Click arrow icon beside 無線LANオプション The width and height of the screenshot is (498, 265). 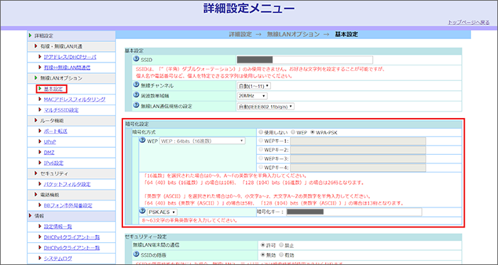(x=36, y=77)
